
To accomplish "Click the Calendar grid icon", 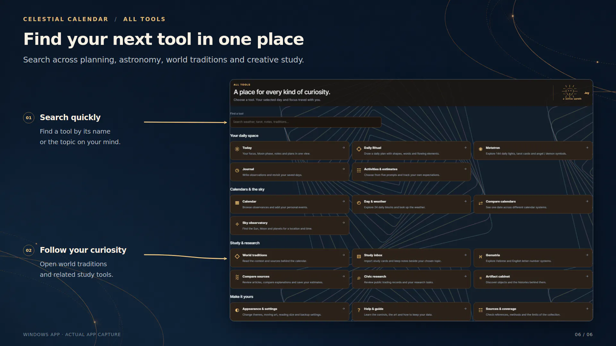I will click(x=237, y=203).
